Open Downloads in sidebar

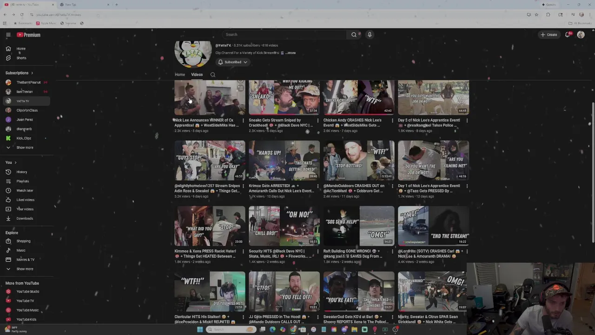(x=25, y=218)
